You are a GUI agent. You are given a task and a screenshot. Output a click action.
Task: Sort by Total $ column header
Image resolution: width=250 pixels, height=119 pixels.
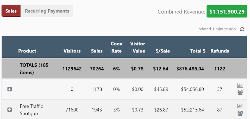(x=198, y=51)
